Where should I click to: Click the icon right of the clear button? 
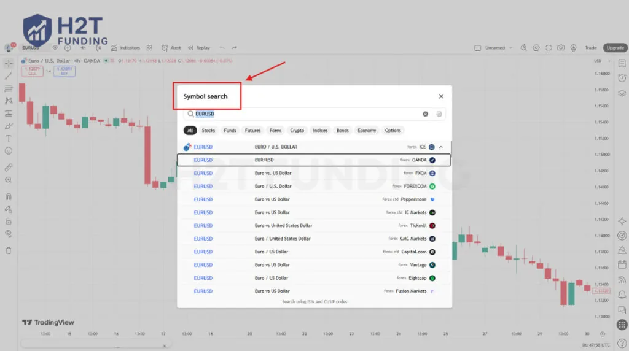pyautogui.click(x=439, y=114)
